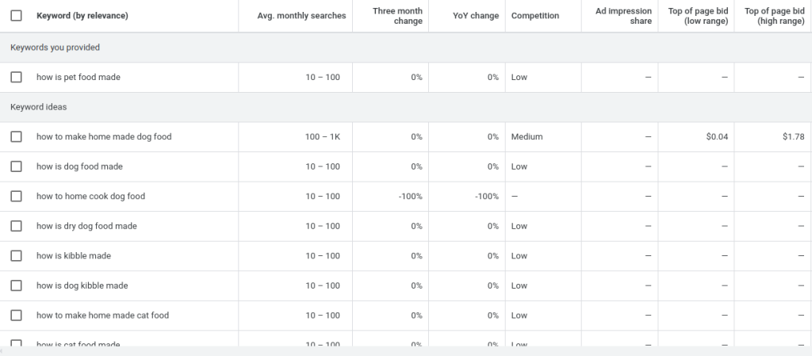
Task: Check the 'how is pet food made' row
Action: coord(16,77)
